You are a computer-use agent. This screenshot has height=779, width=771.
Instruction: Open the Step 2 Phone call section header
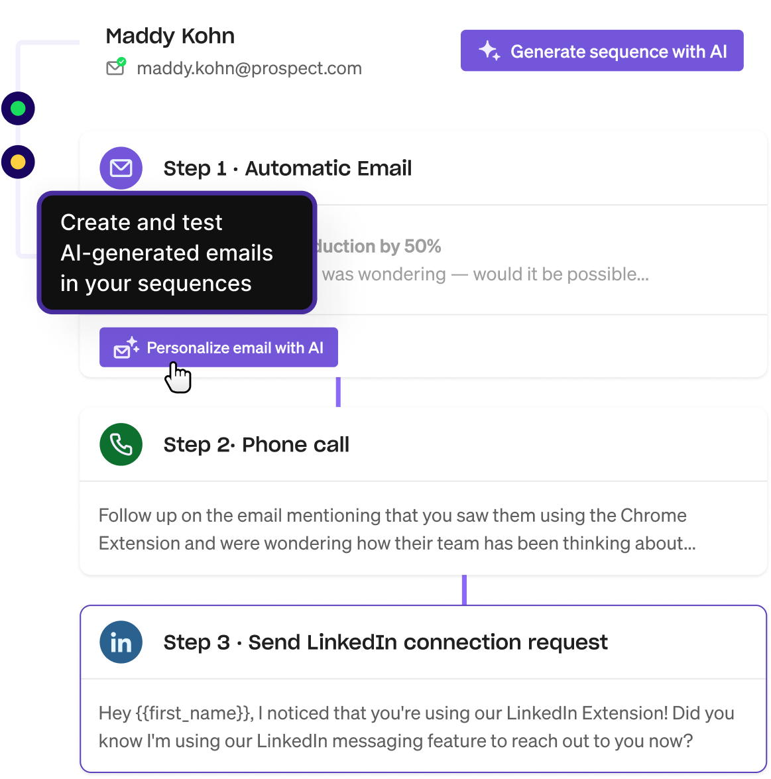(257, 444)
